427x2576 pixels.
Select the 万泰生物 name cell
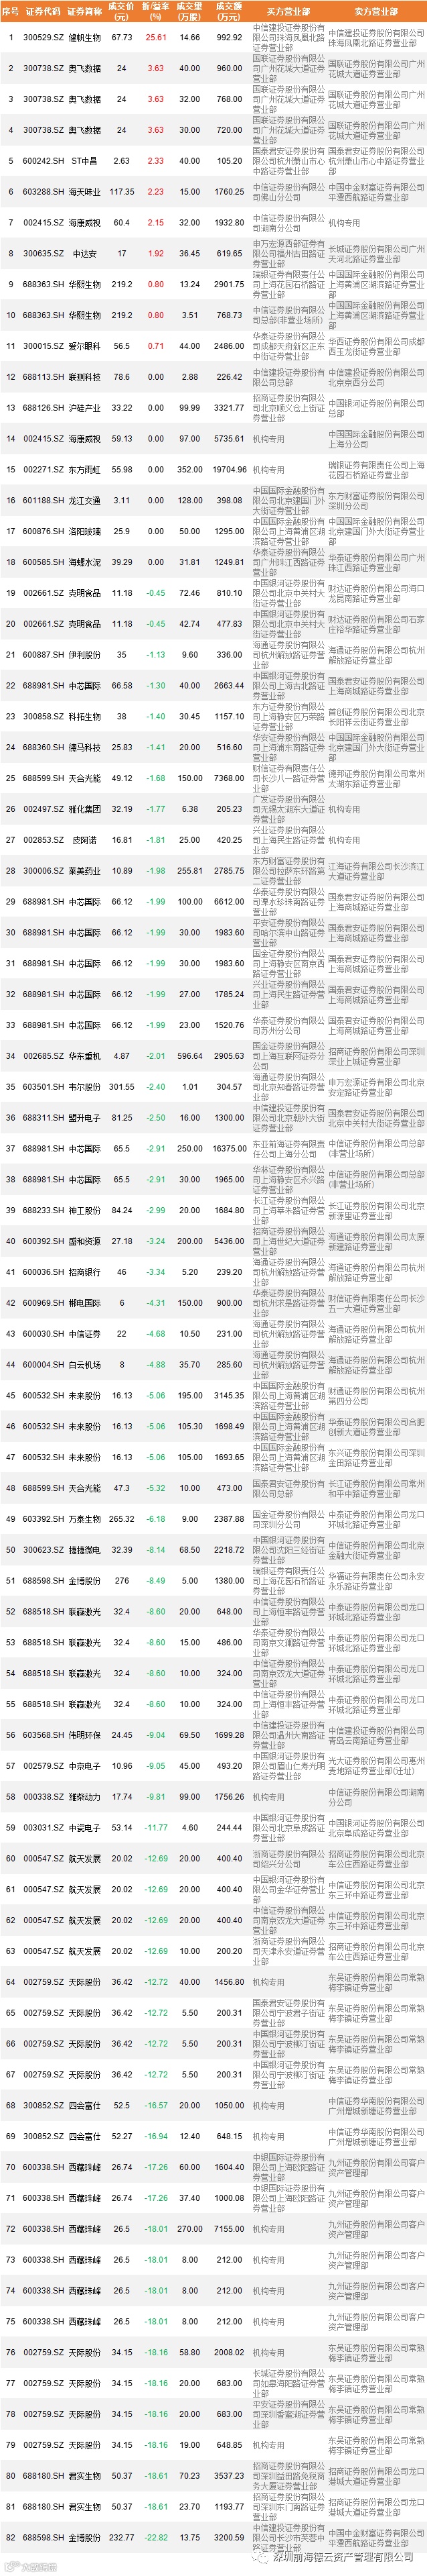84,1520
